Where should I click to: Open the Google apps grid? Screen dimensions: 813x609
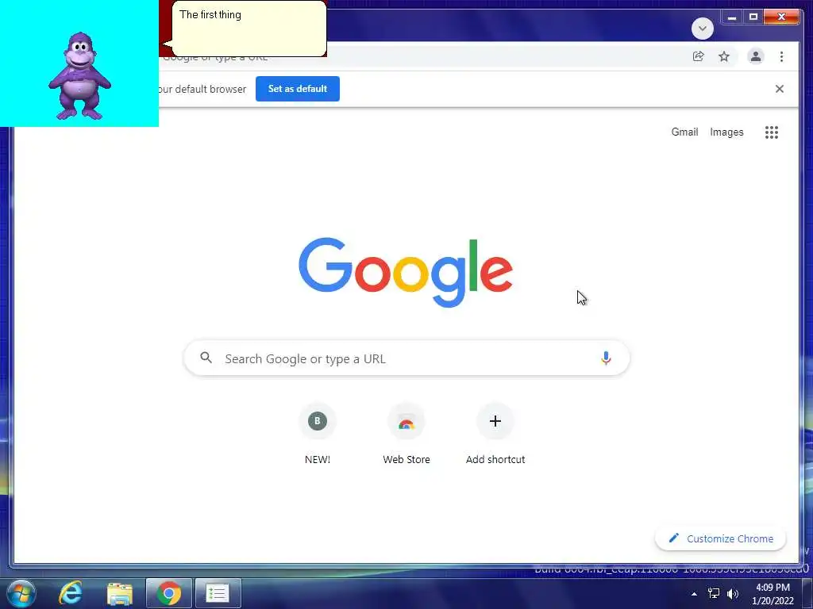772,132
